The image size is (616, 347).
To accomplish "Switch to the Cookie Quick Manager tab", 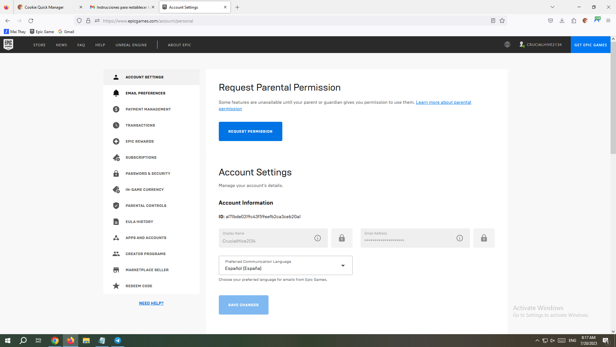I will 50,7.
